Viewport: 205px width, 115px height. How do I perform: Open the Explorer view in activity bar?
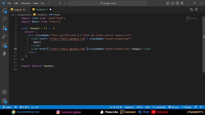4,11
